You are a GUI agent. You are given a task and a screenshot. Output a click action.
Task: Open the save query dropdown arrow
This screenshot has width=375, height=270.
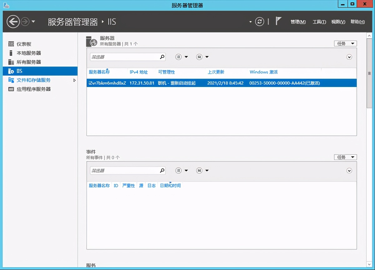click(206, 57)
